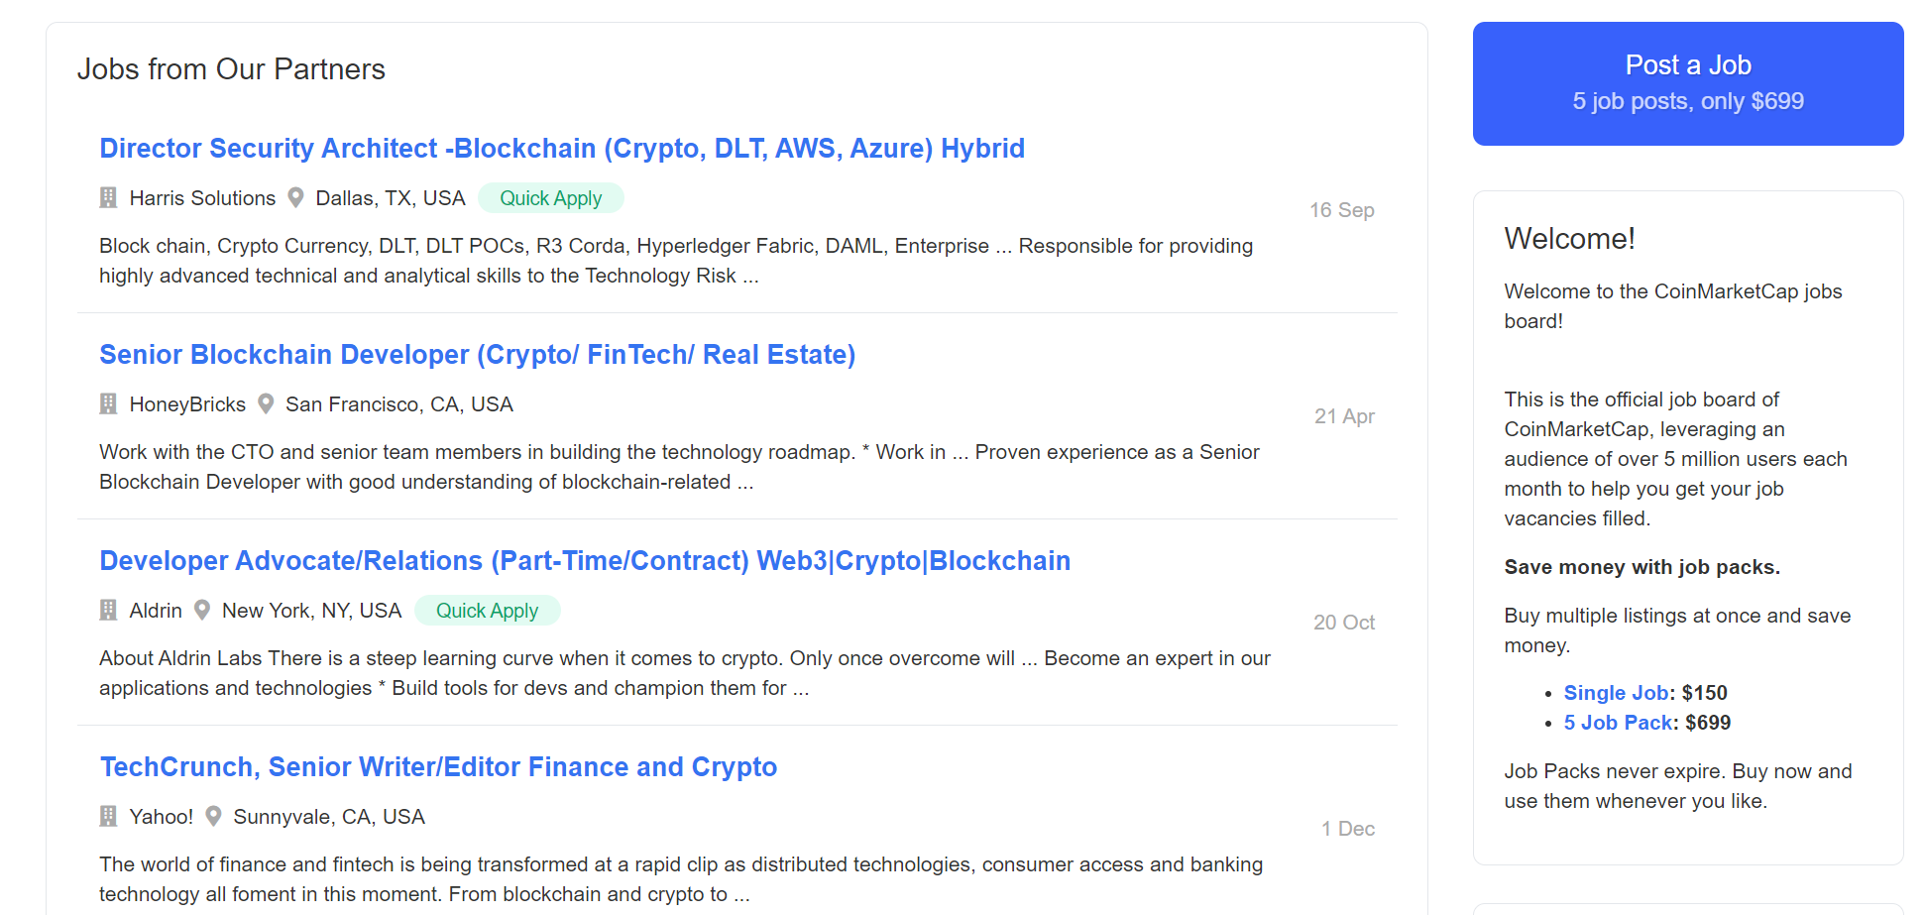Image resolution: width=1925 pixels, height=915 pixels.
Task: Open the Single Job pricing link
Action: coord(1616,692)
